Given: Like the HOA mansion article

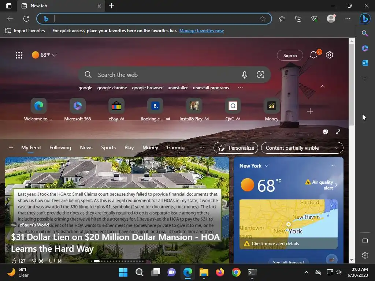Looking at the screenshot, I should [18, 261].
